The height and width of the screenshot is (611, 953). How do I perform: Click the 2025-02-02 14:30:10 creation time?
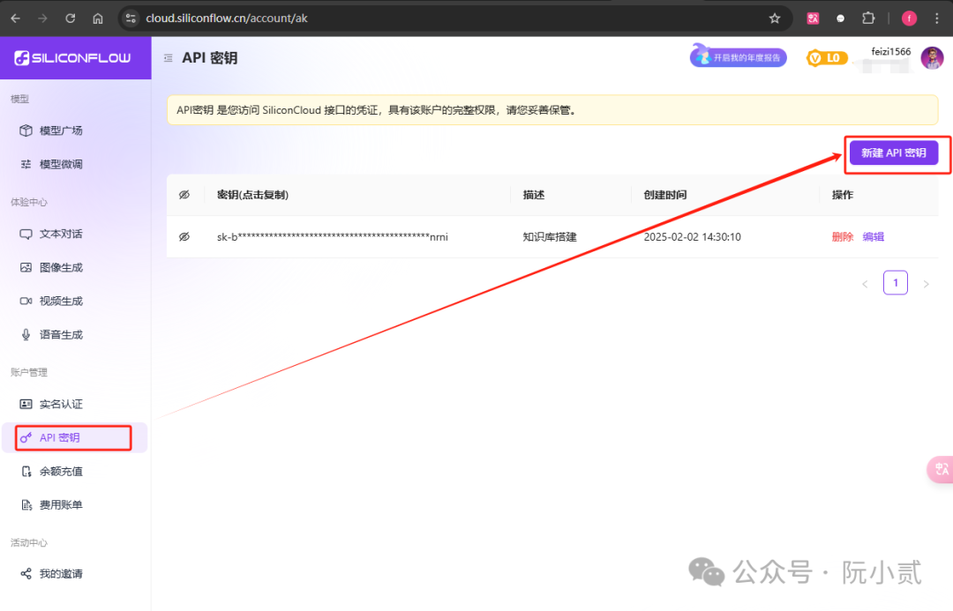[693, 237]
